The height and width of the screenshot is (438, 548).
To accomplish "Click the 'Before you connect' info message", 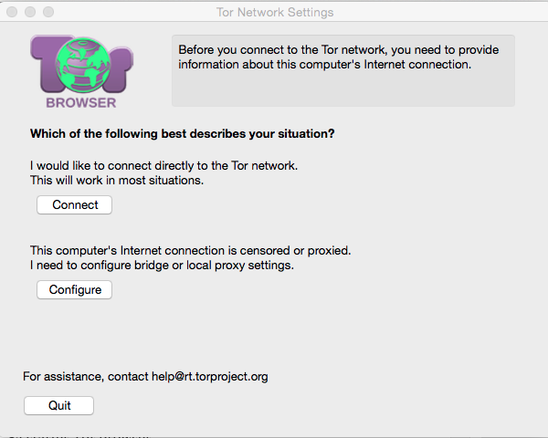I will coord(338,49).
